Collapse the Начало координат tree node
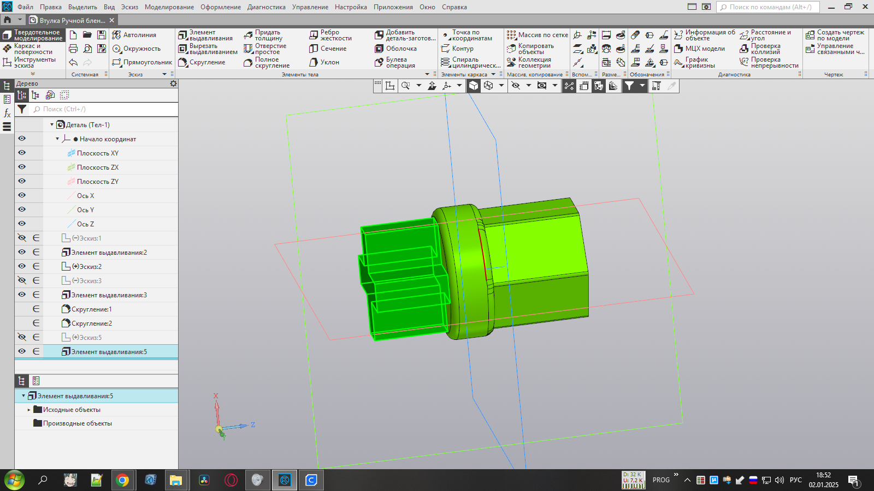The image size is (874, 491). click(57, 139)
